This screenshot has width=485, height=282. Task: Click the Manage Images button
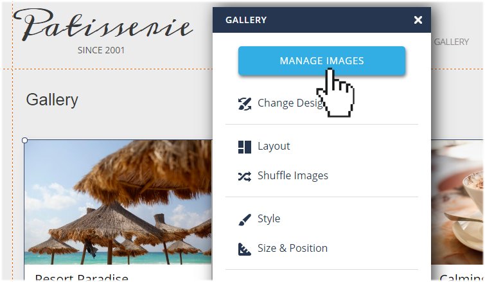point(322,60)
